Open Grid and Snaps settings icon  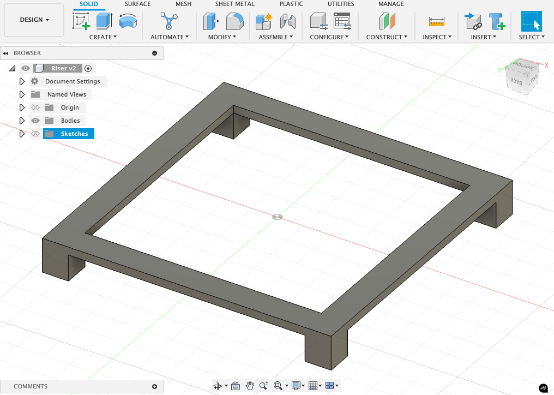(x=312, y=386)
